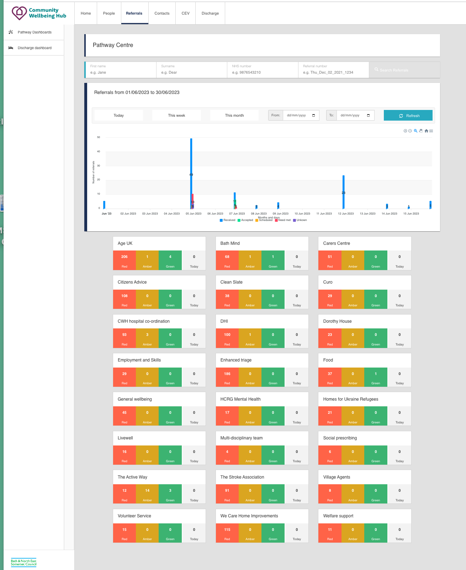Activate the selection zoom magnifier tool
The height and width of the screenshot is (570, 466).
(415, 131)
